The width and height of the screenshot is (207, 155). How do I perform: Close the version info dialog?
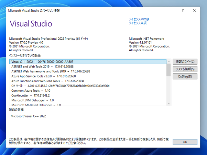pos(194,10)
